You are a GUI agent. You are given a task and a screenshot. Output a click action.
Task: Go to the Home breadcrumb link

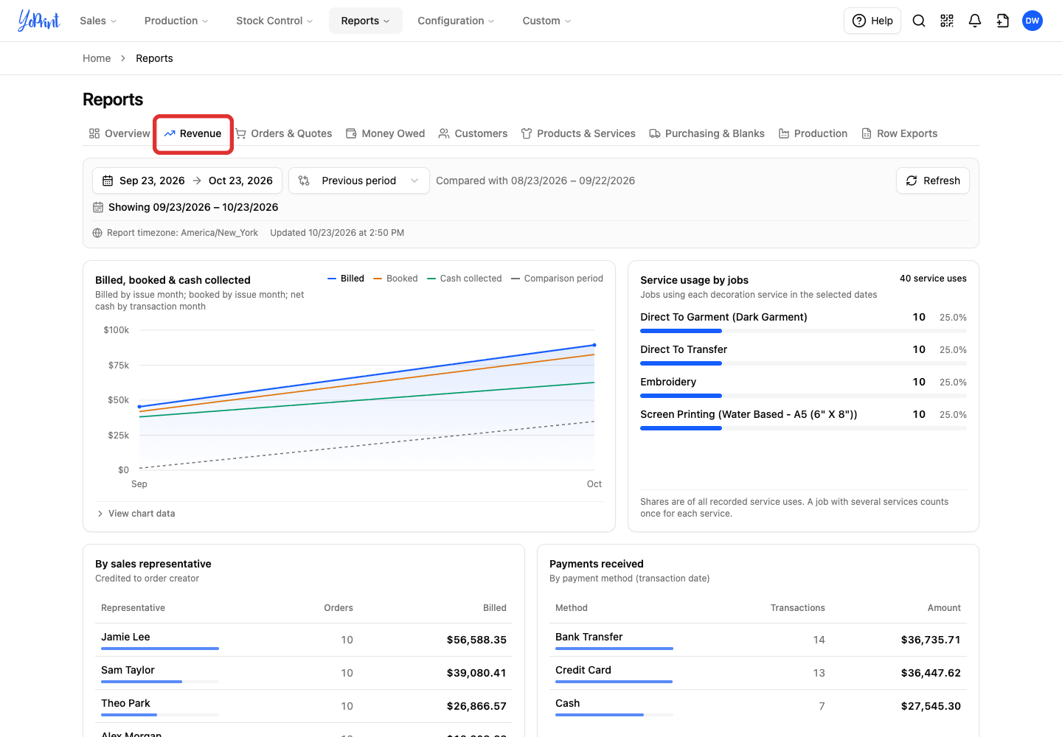point(97,58)
